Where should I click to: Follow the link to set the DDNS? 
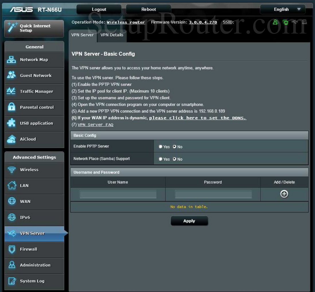(x=198, y=118)
